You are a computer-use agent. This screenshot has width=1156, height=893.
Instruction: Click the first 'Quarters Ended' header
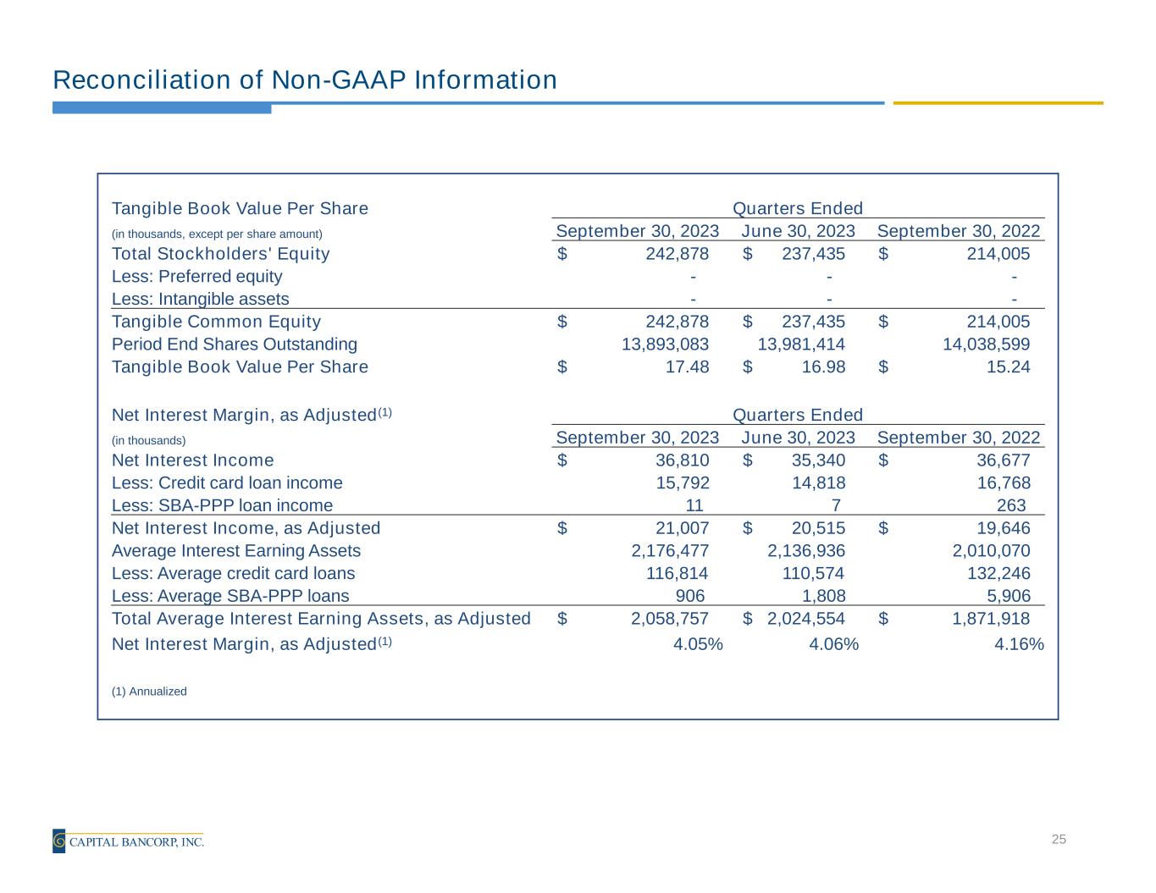tap(797, 208)
